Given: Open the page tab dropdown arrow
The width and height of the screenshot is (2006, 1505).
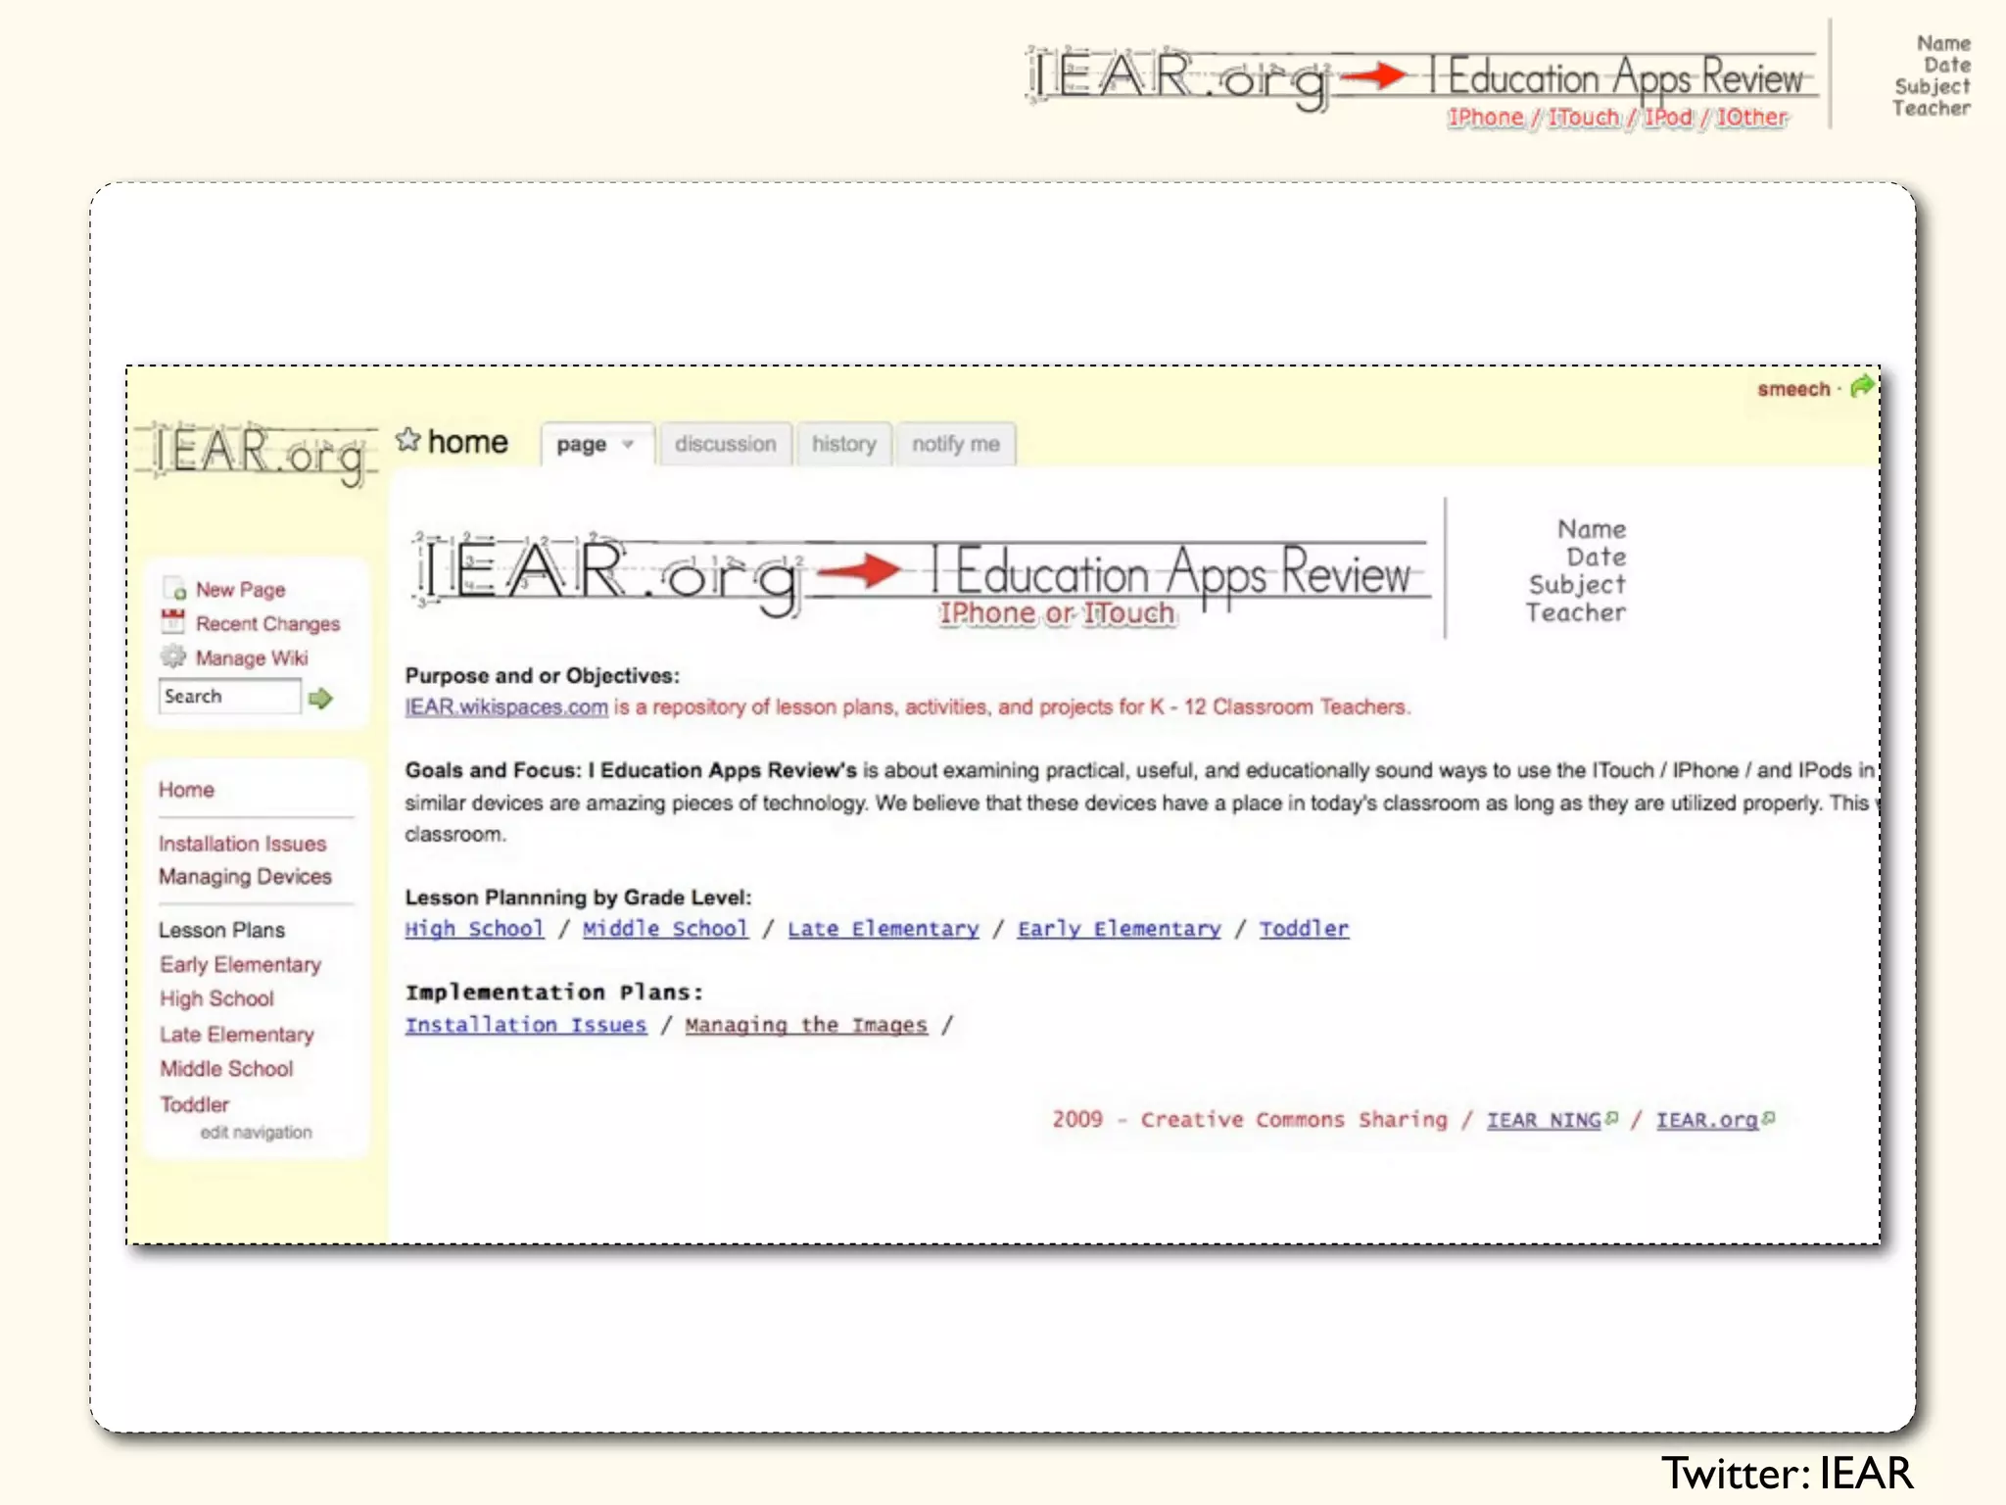Looking at the screenshot, I should 628,444.
